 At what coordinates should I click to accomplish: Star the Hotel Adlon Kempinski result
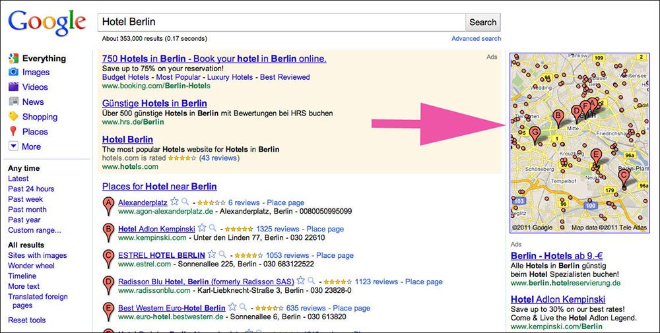pos(202,228)
